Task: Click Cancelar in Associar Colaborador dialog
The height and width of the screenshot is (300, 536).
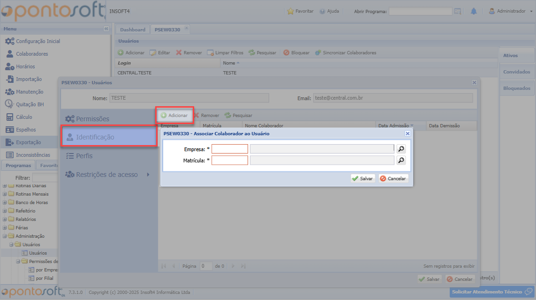Action: 393,178
